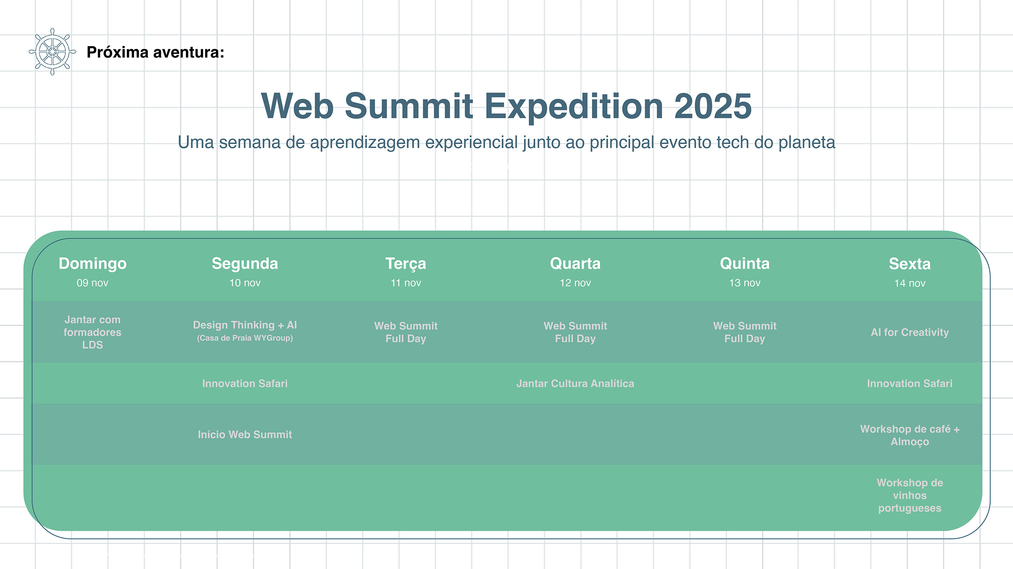Select the '09 nov' date

(x=92, y=283)
